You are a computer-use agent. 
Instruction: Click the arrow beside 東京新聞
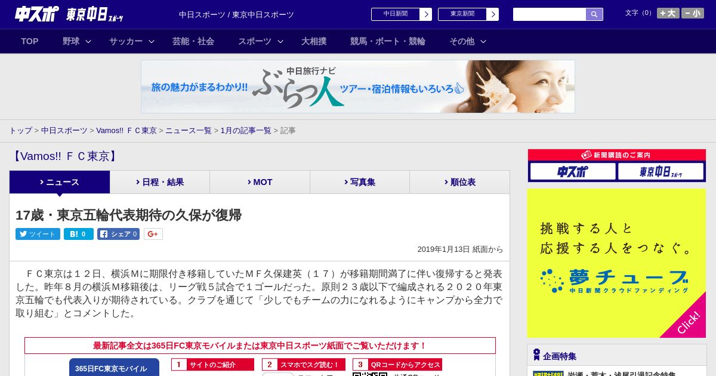coord(493,14)
